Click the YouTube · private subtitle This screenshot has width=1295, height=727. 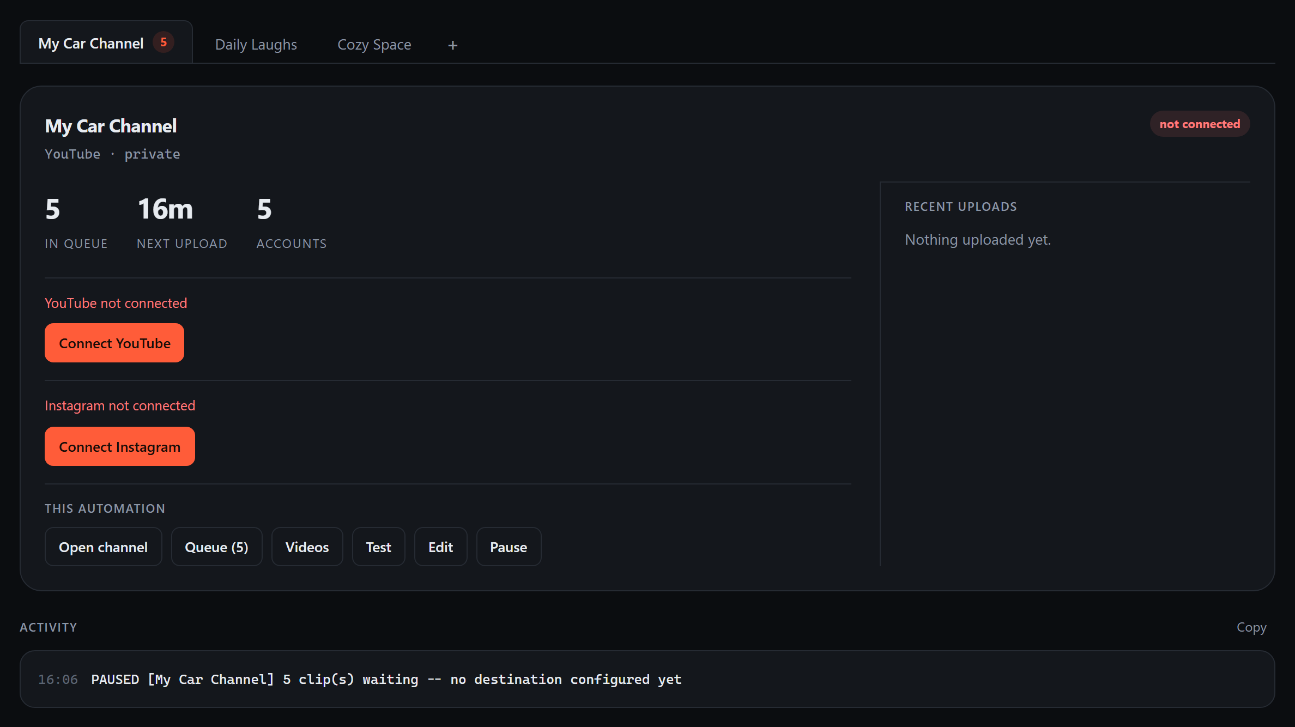pos(112,154)
